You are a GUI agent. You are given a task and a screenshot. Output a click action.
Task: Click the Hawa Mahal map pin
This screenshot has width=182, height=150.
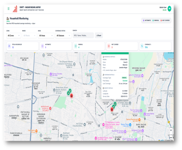(145, 114)
